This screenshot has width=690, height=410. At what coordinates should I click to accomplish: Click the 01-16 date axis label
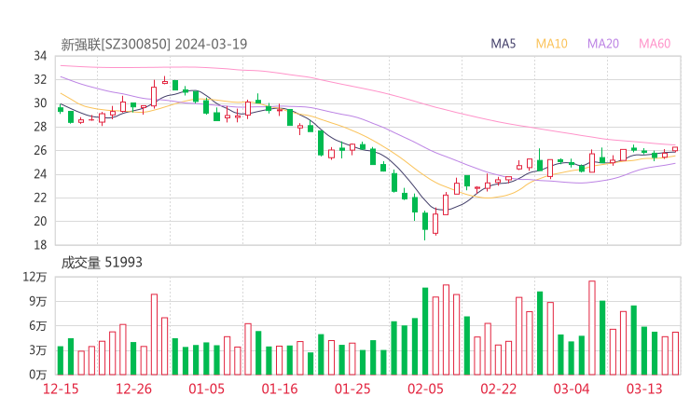(280, 389)
